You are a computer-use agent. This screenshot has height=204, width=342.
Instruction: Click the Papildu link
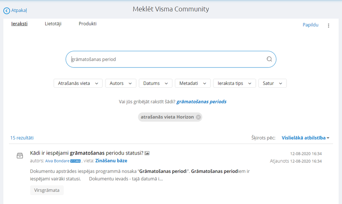(x=311, y=25)
